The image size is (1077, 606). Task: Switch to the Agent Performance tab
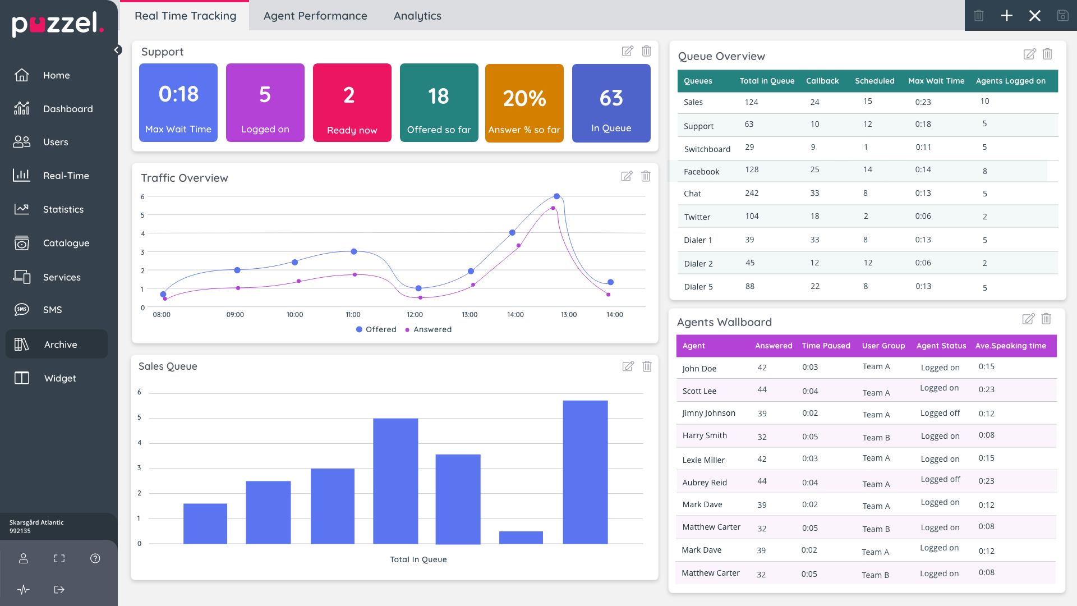point(315,15)
